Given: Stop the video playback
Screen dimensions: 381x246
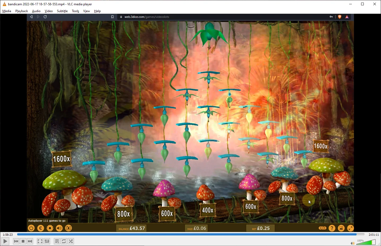Looking at the screenshot, I should point(23,241).
